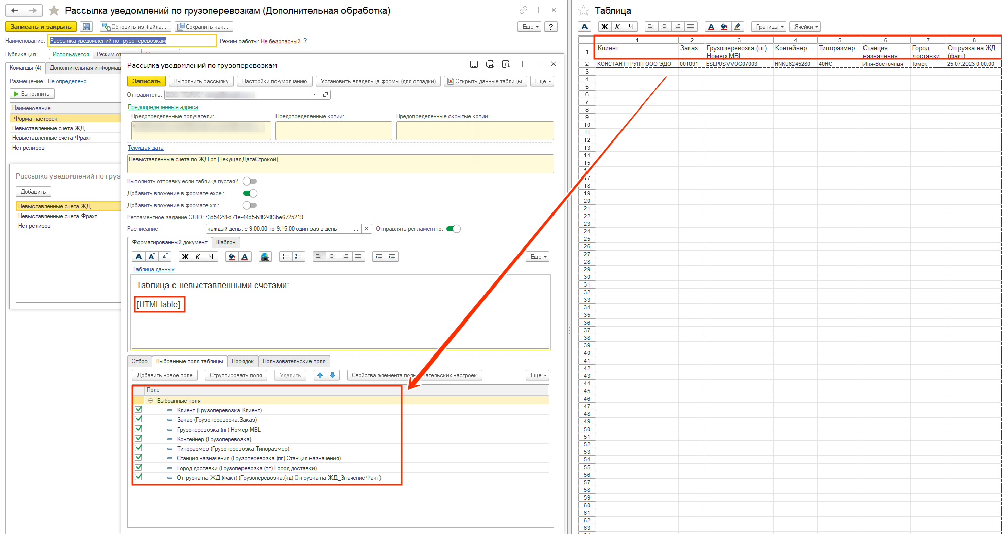Screen dimensions: 1002x534
Task: Open Еще menu in main header
Action: point(530,27)
